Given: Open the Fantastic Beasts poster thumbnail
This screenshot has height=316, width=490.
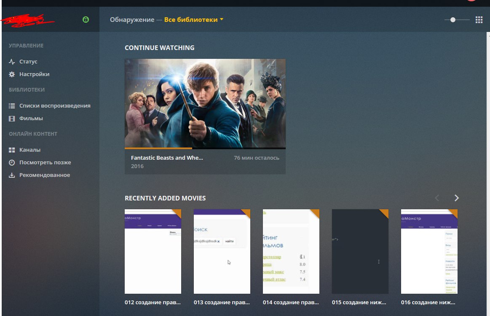Looking at the screenshot, I should point(205,103).
